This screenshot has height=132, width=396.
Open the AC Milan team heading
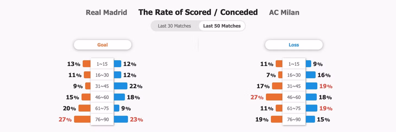pos(284,12)
